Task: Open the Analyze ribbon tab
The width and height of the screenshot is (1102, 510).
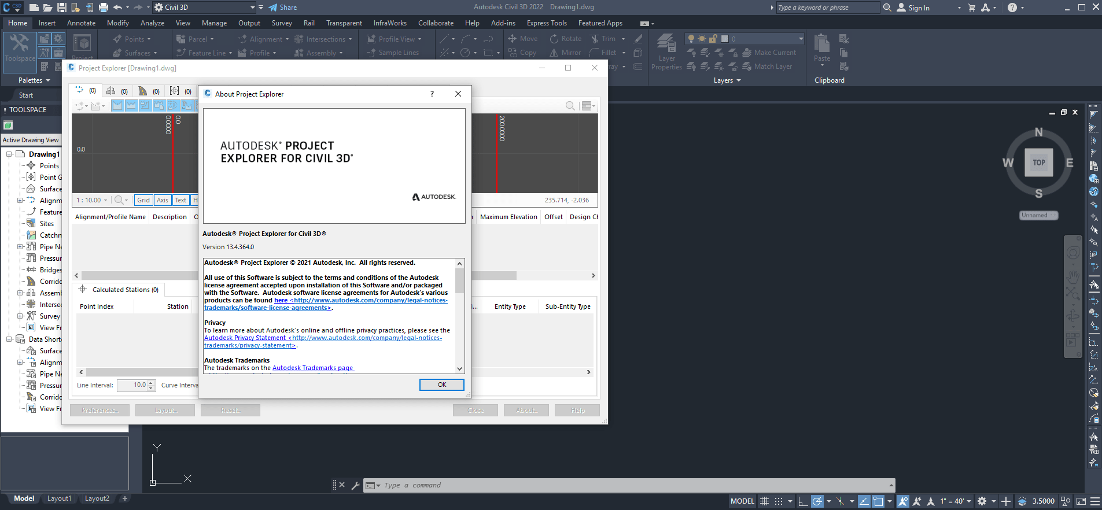Action: coord(152,23)
